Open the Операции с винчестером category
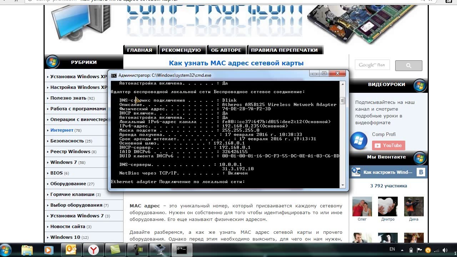 pos(79,119)
